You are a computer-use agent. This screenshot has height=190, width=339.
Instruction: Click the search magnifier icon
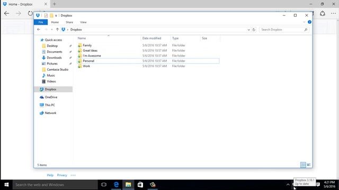(306, 30)
